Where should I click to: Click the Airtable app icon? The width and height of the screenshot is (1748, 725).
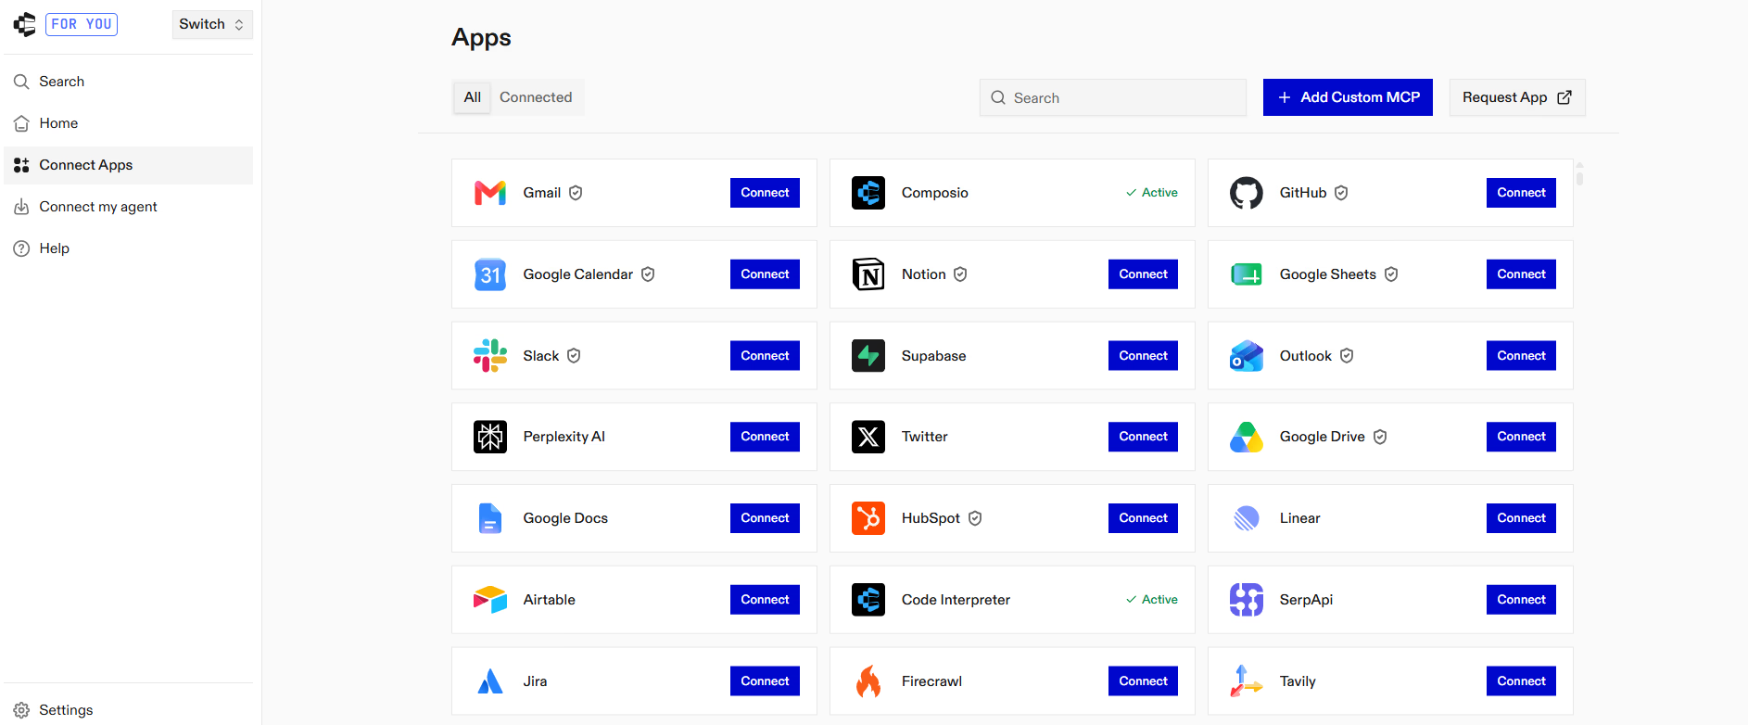(490, 600)
